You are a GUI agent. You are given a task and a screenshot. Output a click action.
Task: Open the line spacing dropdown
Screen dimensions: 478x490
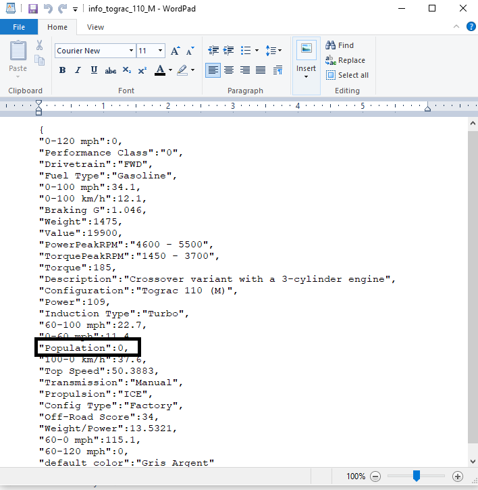pos(274,51)
